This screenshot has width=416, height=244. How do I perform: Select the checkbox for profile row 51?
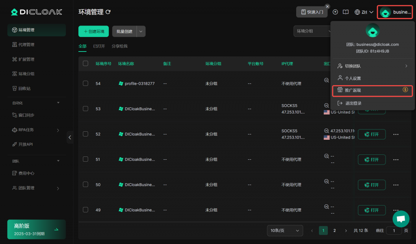[x=85, y=159]
